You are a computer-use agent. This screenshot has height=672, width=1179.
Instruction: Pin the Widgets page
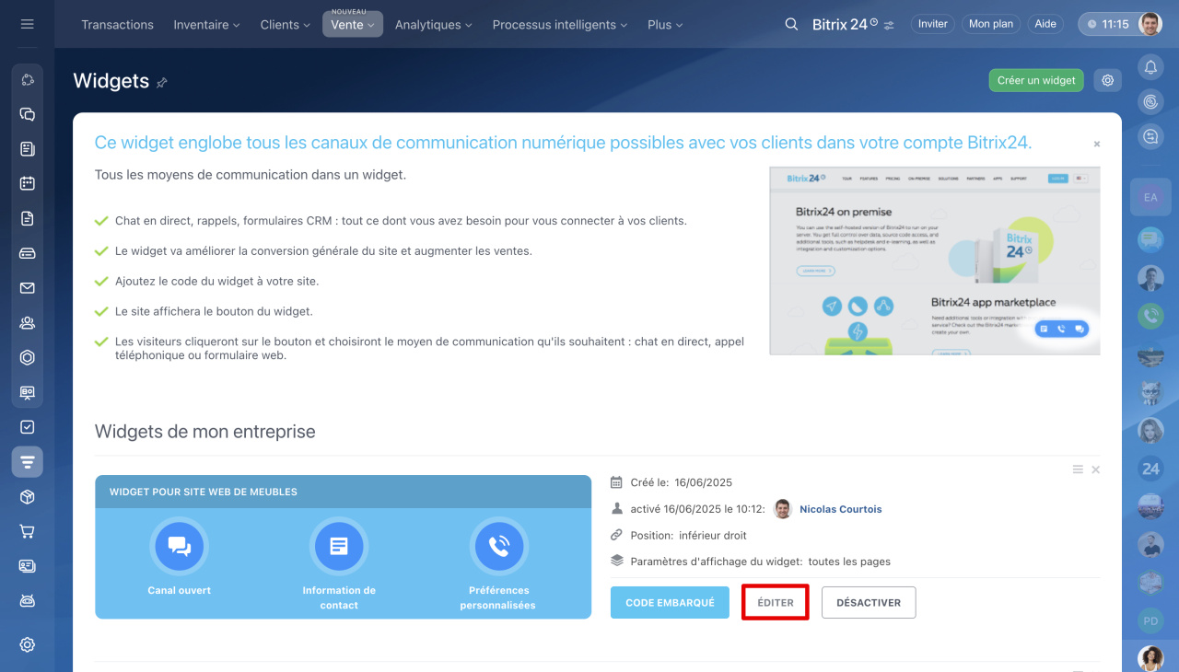coord(162,83)
